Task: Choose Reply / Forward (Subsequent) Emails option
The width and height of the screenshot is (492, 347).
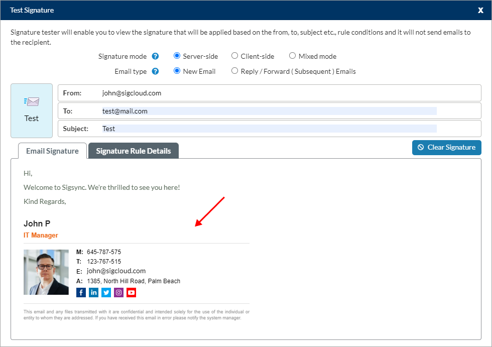Action: point(234,71)
